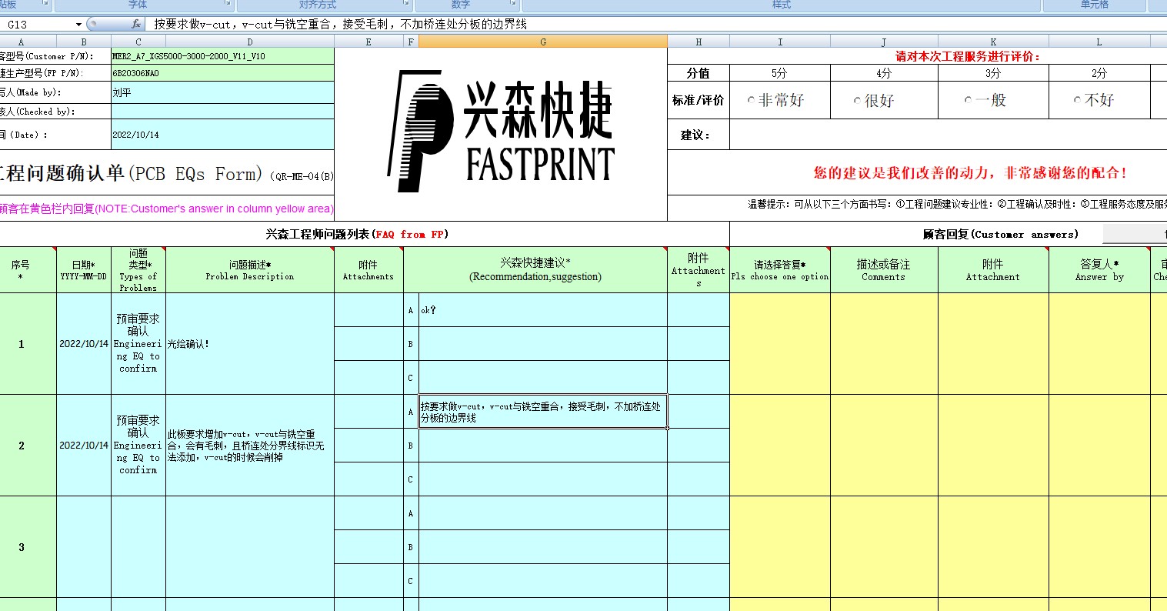This screenshot has height=611, width=1167.
Task: Click the 'ok?' suggestion cell in row 1
Action: tap(543, 310)
